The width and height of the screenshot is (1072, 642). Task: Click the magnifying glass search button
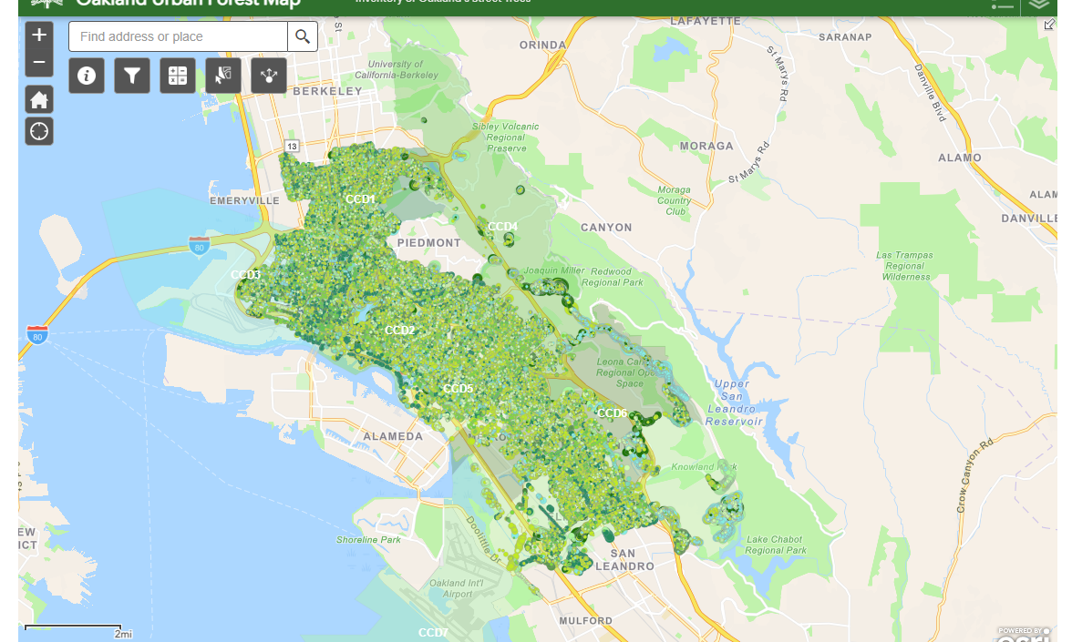coord(303,36)
